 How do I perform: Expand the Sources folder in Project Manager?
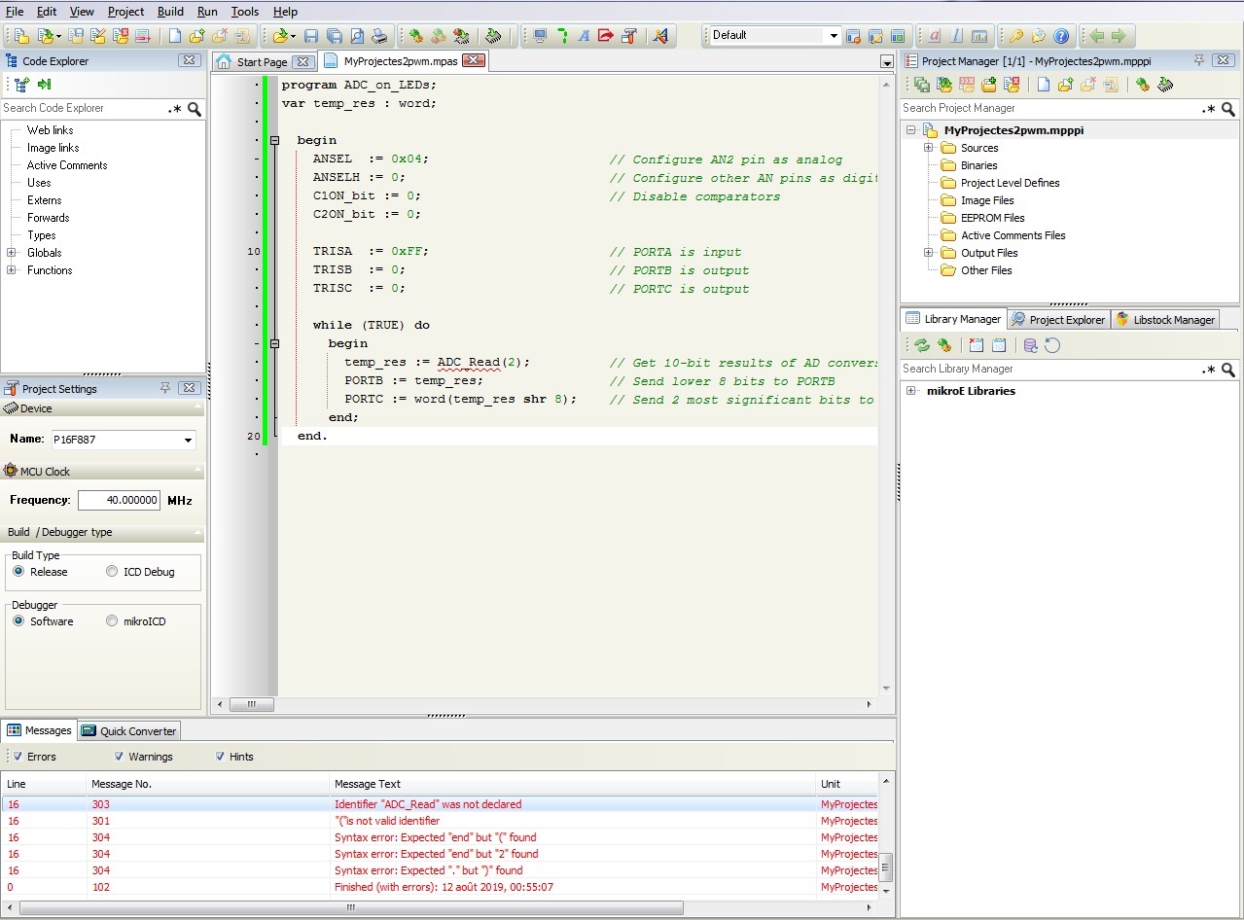pyautogui.click(x=929, y=148)
